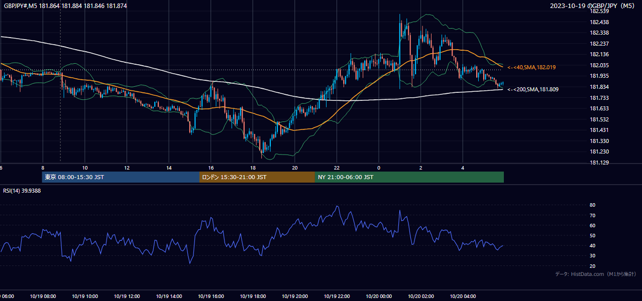The height and width of the screenshot is (301, 642).
Task: Select the 東京 08:00-15:30 JST session bar
Action: click(121, 177)
